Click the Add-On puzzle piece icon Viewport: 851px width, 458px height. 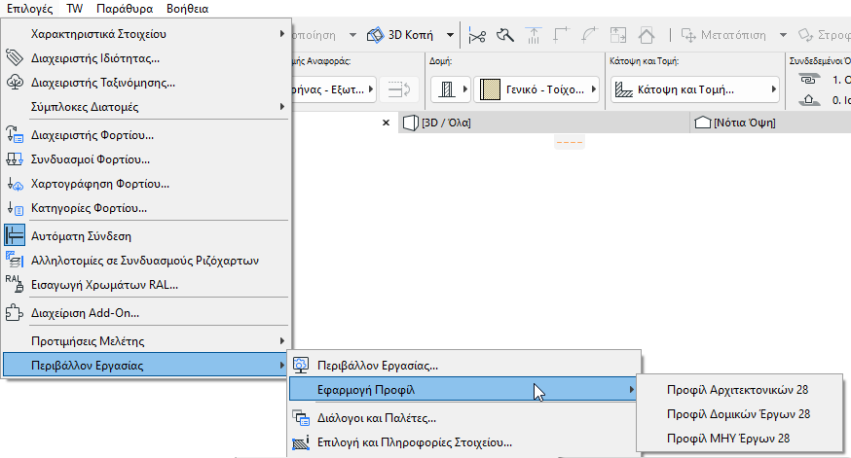15,313
